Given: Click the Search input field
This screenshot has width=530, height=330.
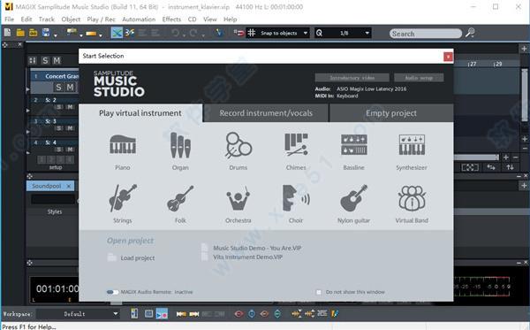Looking at the screenshot, I should pos(426,34).
